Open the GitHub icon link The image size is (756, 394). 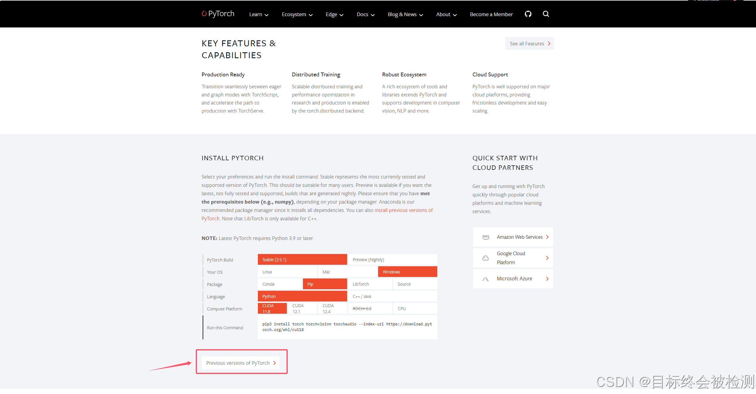click(x=528, y=14)
